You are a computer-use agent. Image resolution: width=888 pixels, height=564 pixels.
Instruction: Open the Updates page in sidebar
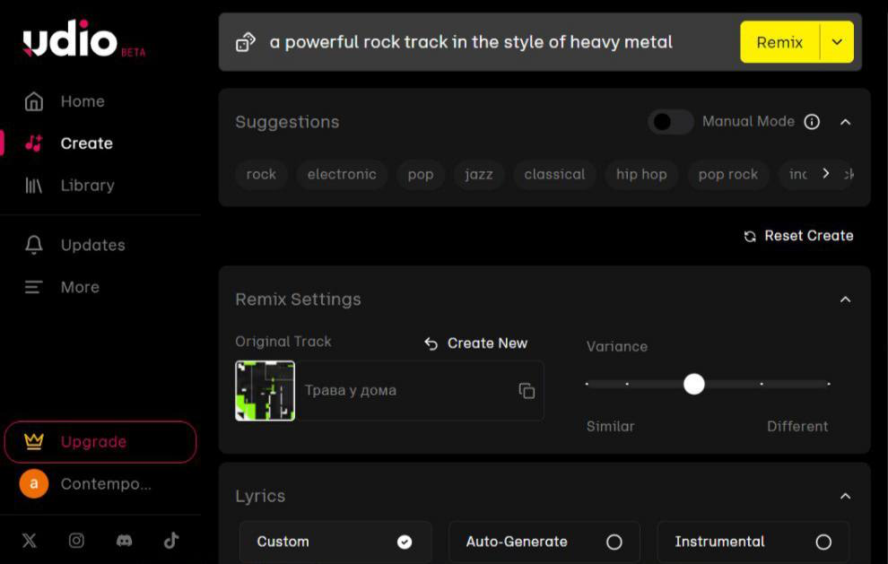tap(92, 245)
